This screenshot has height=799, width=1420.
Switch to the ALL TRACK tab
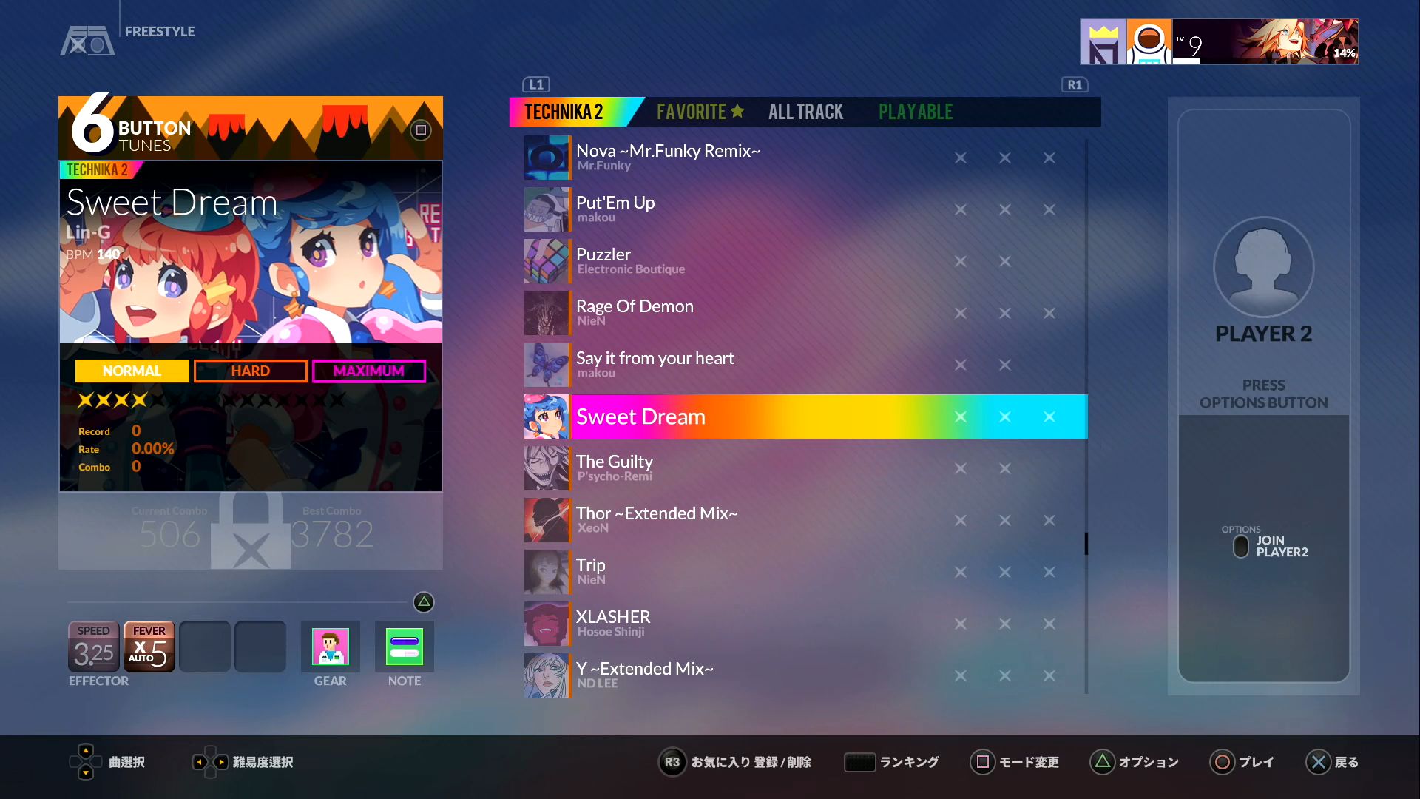coord(805,112)
